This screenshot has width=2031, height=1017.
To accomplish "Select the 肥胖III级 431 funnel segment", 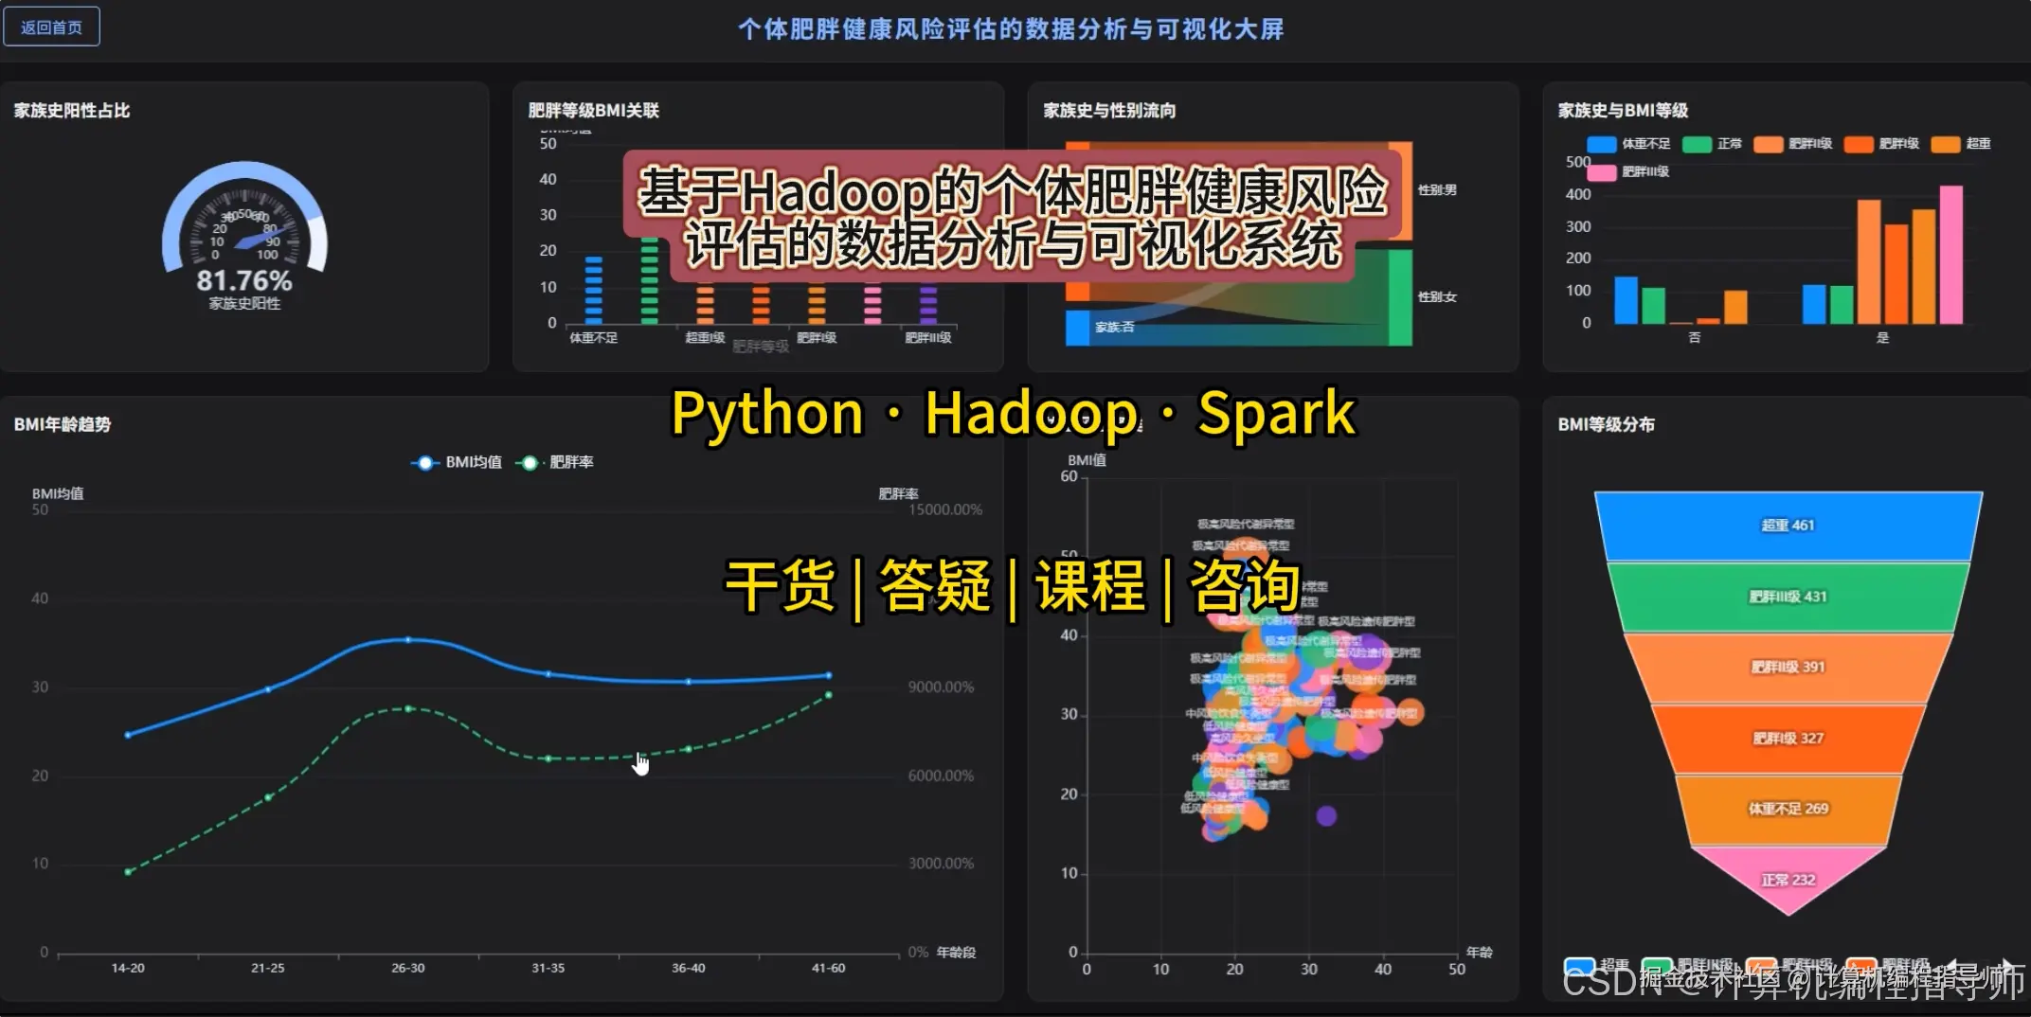I will coord(1788,597).
